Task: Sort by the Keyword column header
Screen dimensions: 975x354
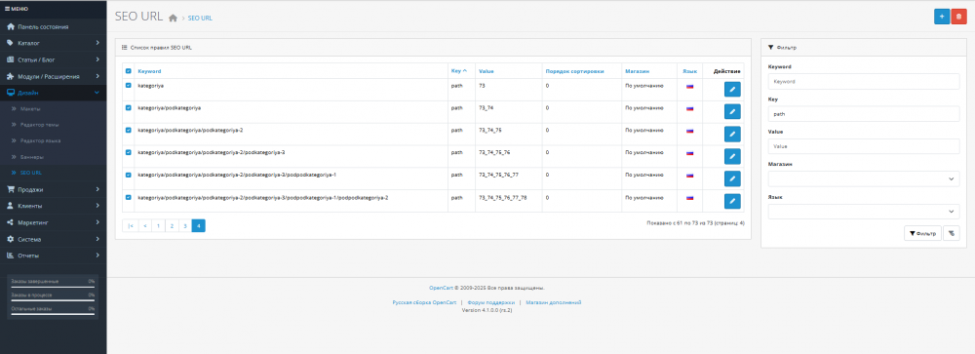Action: pos(149,71)
